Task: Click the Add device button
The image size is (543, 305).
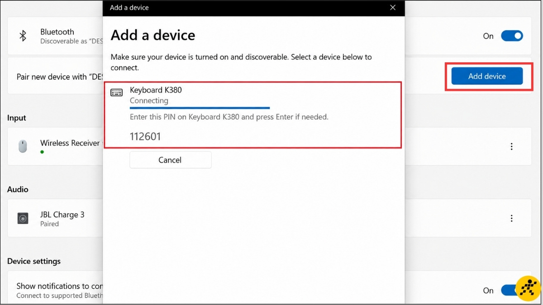Action: (487, 76)
